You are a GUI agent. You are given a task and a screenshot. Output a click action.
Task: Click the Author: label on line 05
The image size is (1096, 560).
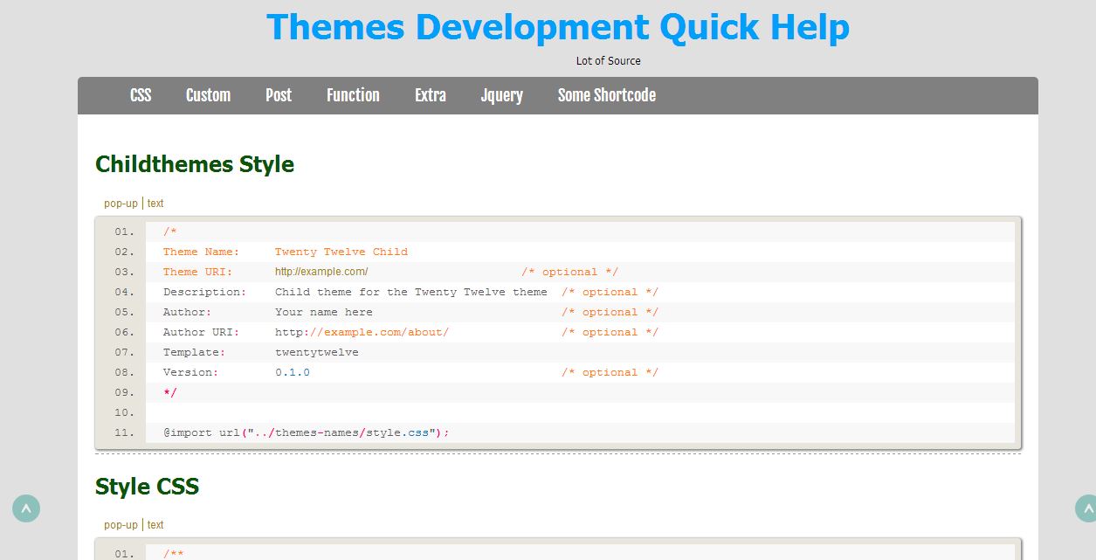[187, 312]
